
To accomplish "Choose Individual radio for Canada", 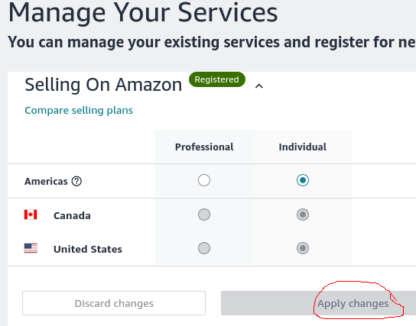I will click(x=303, y=215).
